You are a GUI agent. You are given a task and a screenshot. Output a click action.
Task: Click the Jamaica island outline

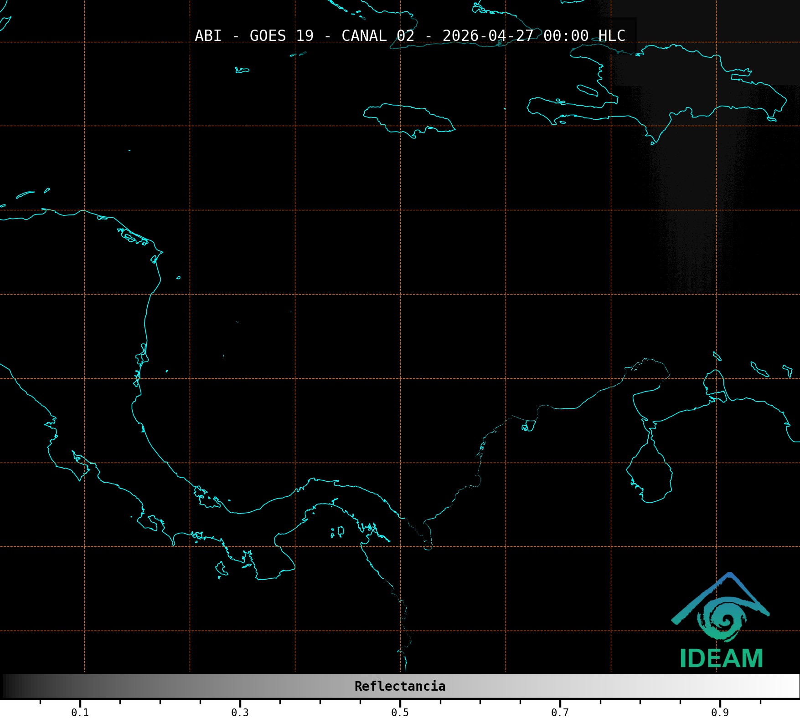409,119
